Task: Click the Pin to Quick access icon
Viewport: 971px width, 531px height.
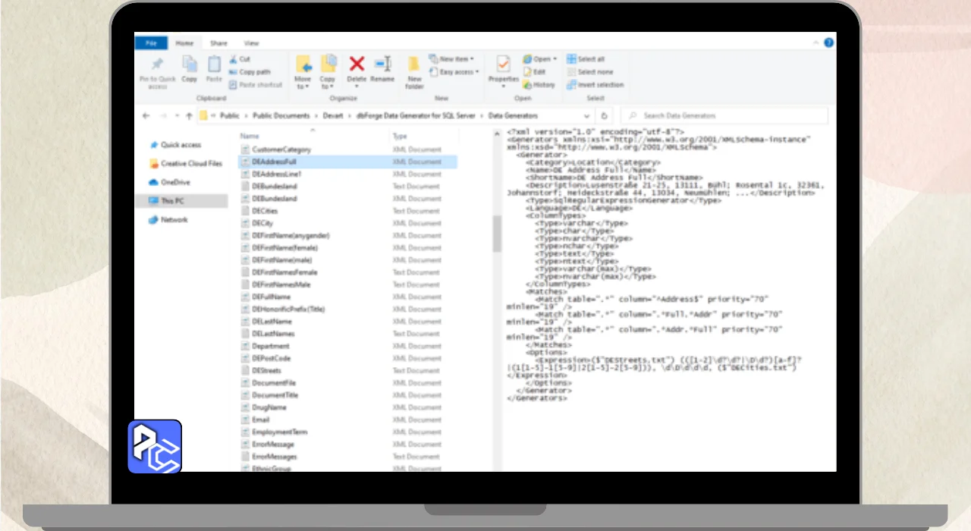Action: (157, 65)
